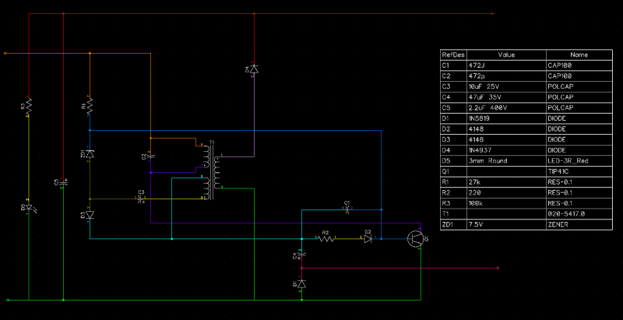Select the POLCAP name in C5 row
This screenshot has height=320, width=623.
point(579,108)
